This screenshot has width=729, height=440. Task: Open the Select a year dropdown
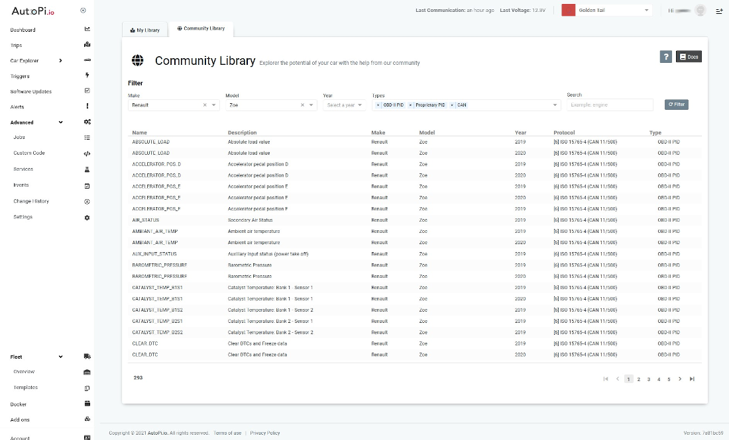pos(345,105)
